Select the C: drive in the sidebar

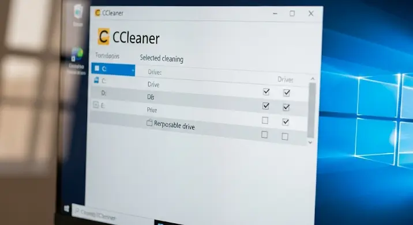coord(104,81)
